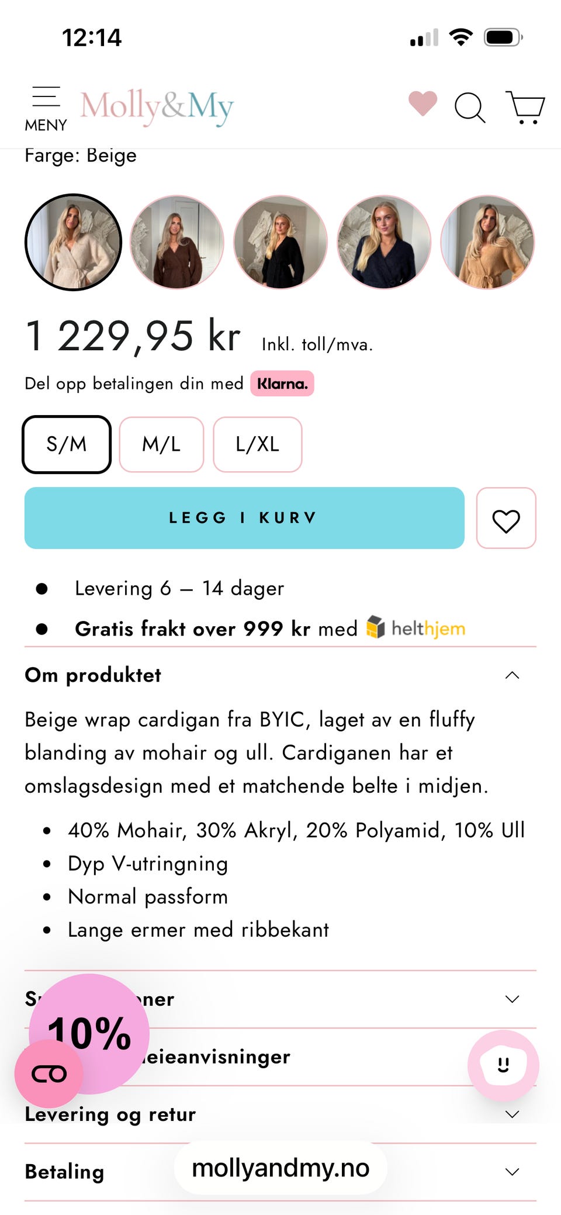The width and height of the screenshot is (561, 1215).
Task: Choose the camel tan cardigan color thumbnail
Action: (487, 242)
